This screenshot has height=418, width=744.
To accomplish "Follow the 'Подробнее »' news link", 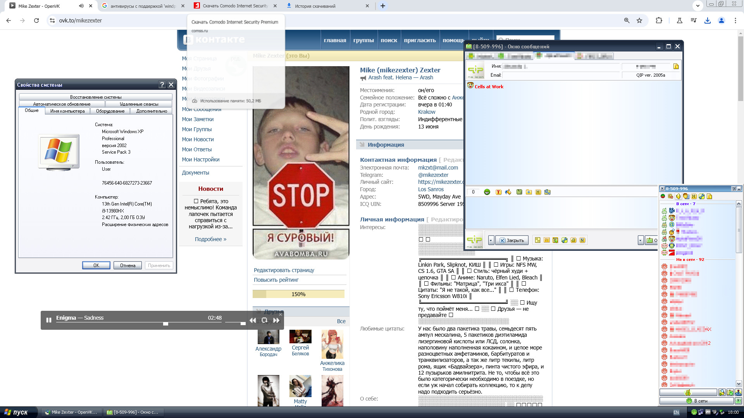I will (210, 239).
